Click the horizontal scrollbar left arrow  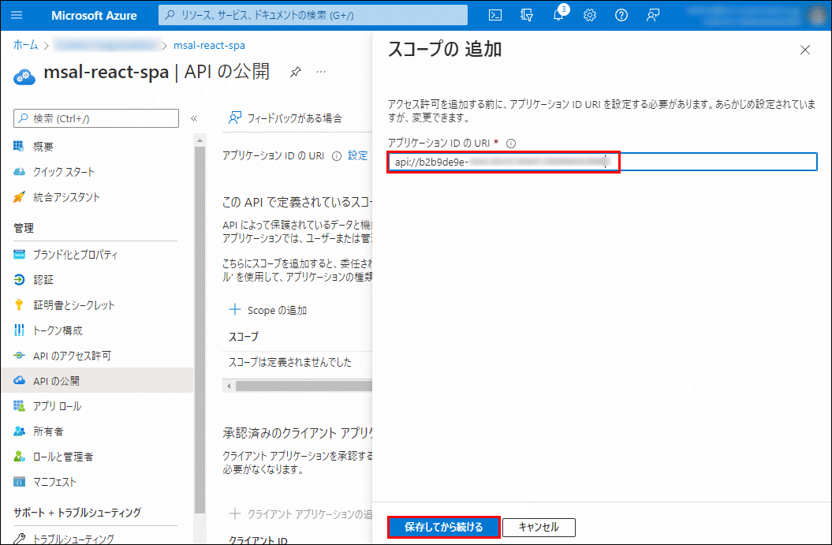pyautogui.click(x=229, y=386)
